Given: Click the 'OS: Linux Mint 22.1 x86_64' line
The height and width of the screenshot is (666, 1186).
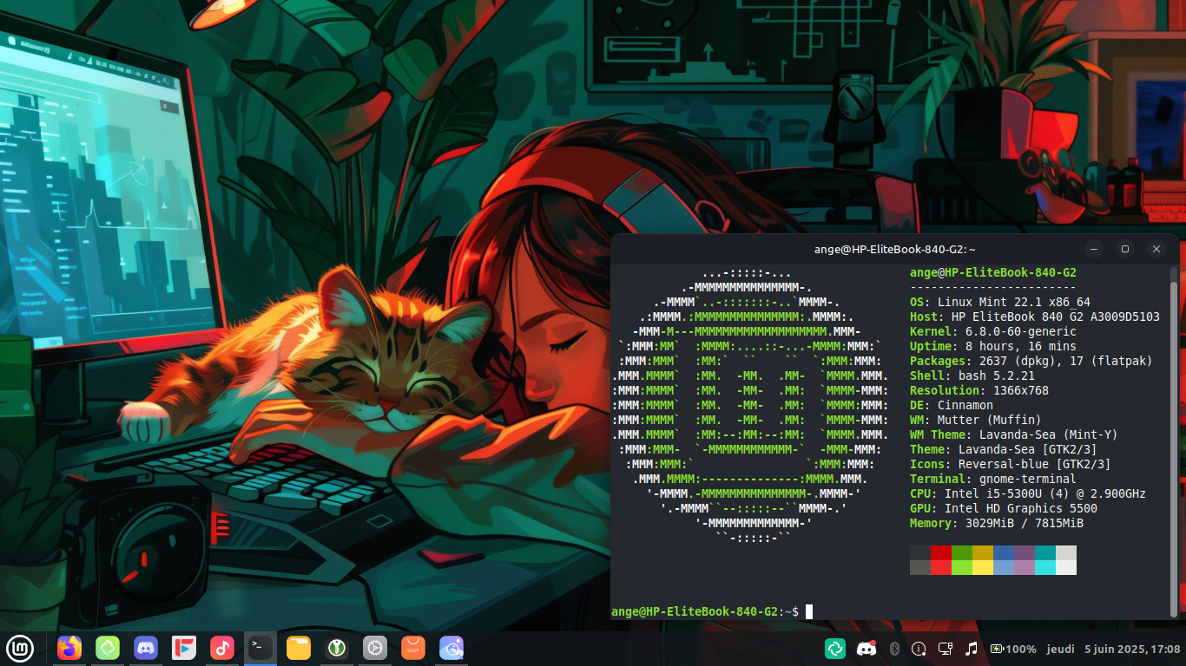Looking at the screenshot, I should click(1000, 302).
